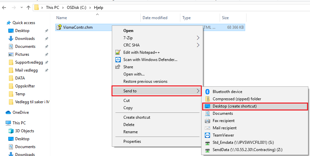Click the up arrow navigation button
Screen dimensions: 310x156
point(28,7)
